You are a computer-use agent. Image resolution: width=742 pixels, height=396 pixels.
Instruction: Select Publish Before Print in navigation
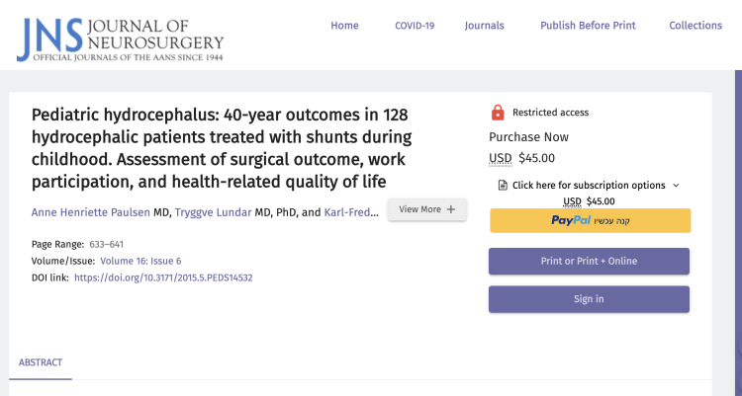tap(588, 26)
